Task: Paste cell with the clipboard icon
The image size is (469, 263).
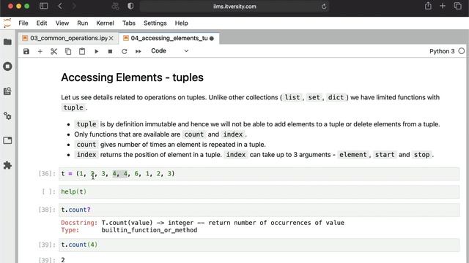Action: [82, 51]
